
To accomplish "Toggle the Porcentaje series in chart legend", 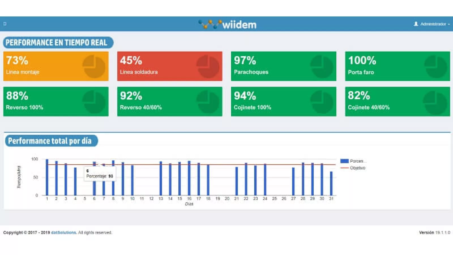I will 353,161.
